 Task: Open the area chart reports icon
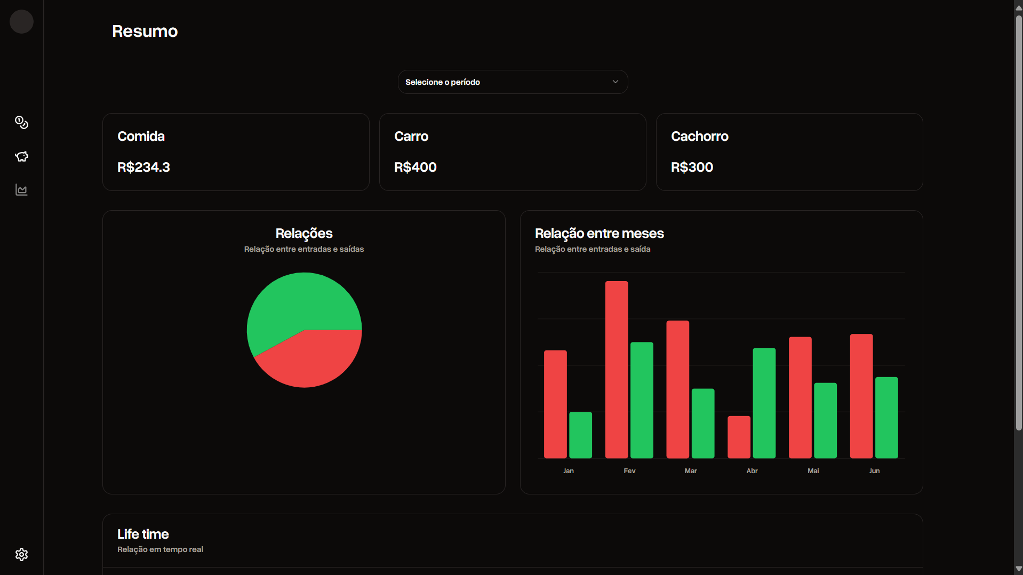pyautogui.click(x=21, y=190)
